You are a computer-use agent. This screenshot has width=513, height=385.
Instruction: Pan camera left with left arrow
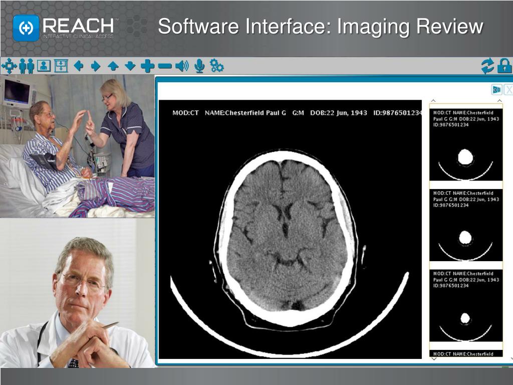(x=79, y=66)
